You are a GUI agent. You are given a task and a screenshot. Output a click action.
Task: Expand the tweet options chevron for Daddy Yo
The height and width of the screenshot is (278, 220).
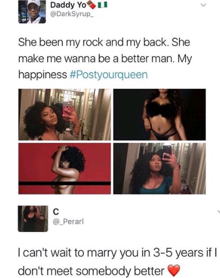(x=204, y=5)
